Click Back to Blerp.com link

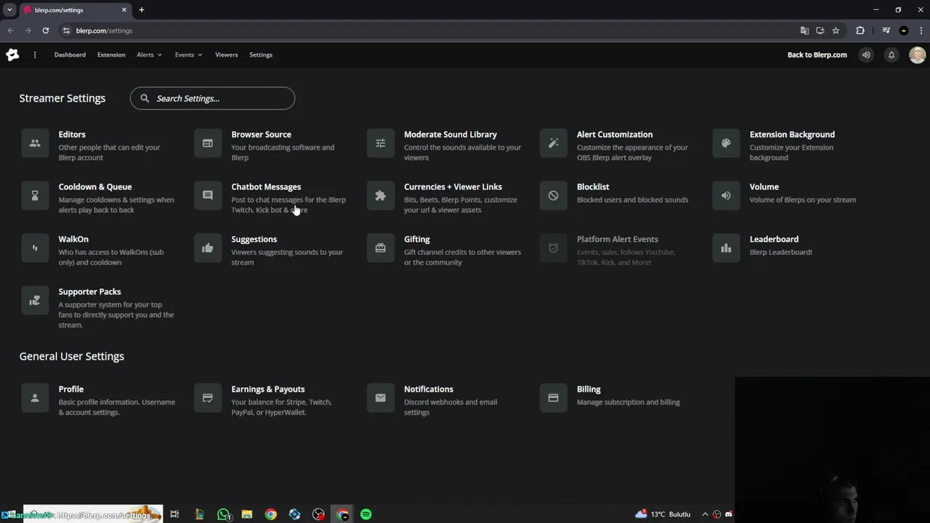pos(817,54)
